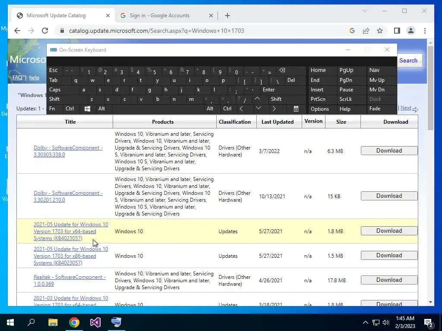Click the page vertical scrollbar thumb
Image resolution: width=442 pixels, height=331 pixels.
(x=430, y=88)
